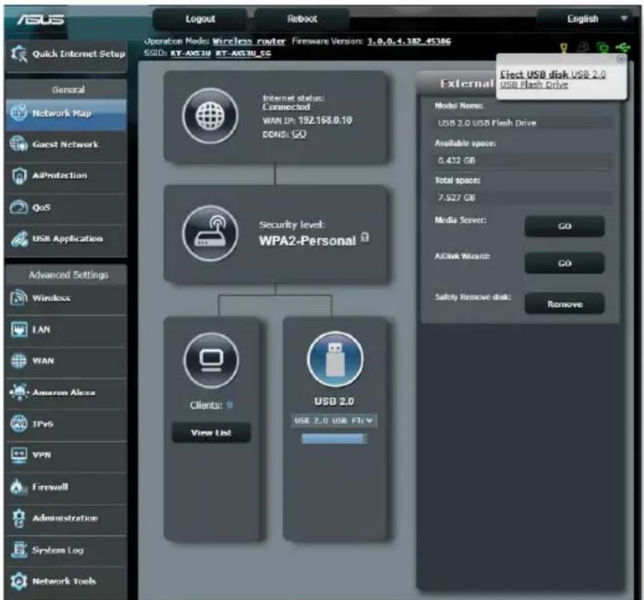This screenshot has width=644, height=600.
Task: Click the Logout button
Action: click(200, 19)
